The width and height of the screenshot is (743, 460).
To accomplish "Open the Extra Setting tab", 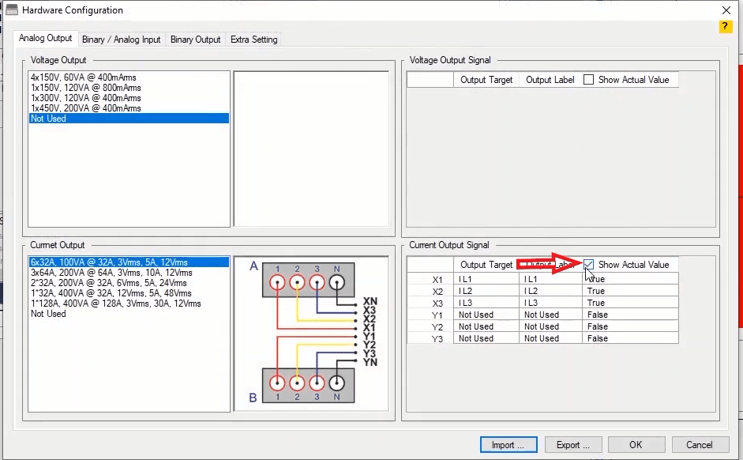I will coord(253,40).
